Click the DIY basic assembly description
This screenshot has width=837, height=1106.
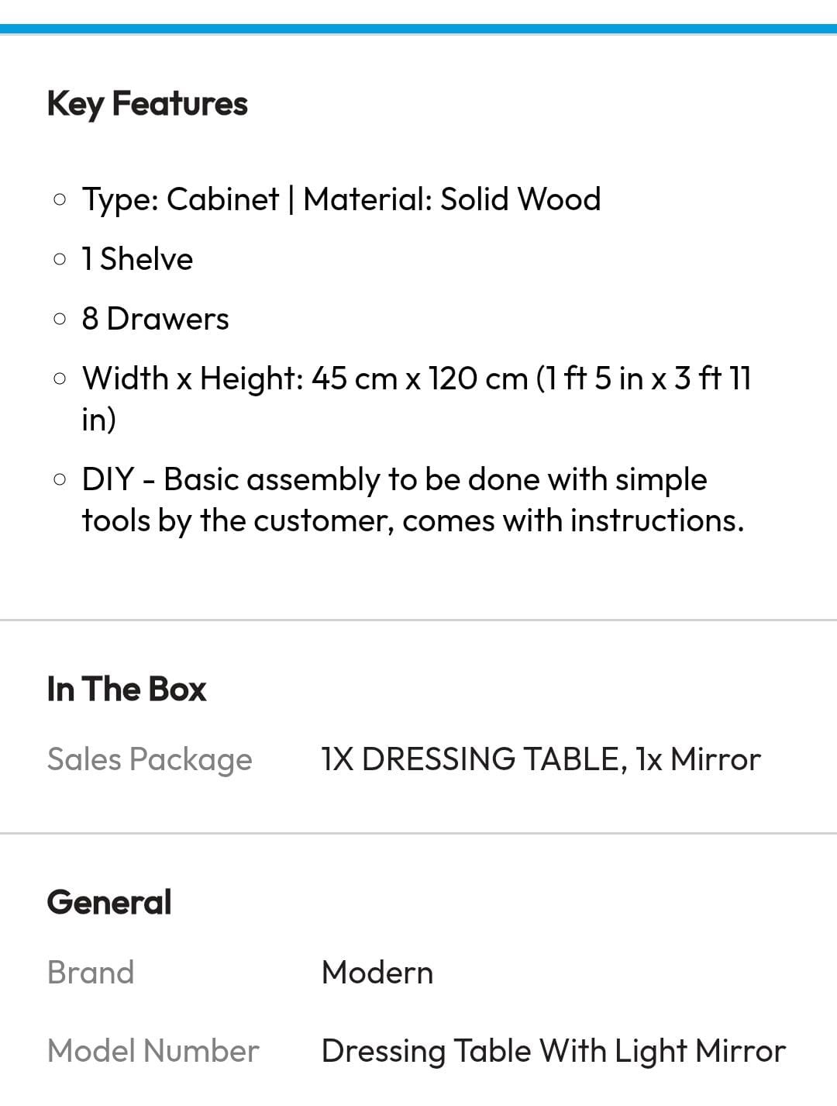tap(412, 499)
